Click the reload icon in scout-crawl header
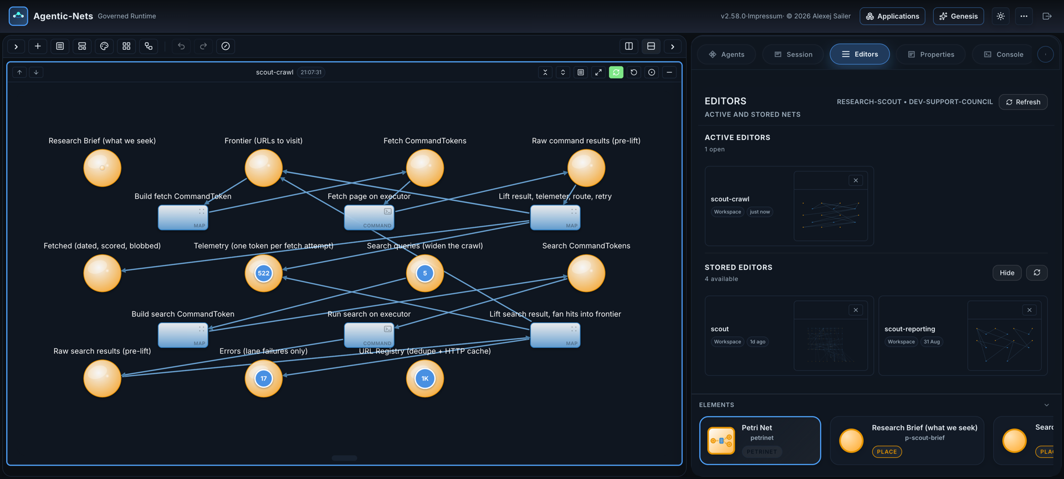This screenshot has width=1064, height=479. point(634,72)
